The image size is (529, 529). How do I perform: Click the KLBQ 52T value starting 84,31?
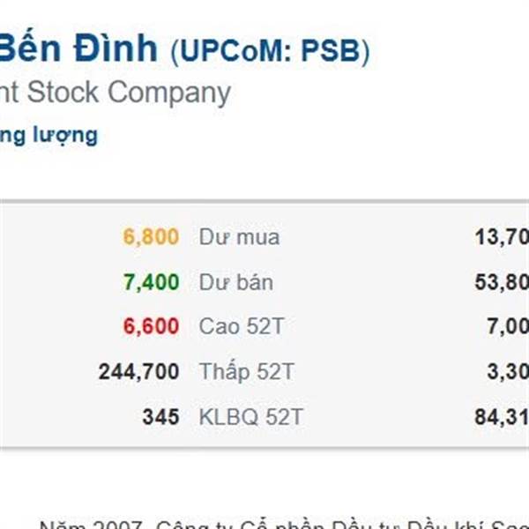502,417
